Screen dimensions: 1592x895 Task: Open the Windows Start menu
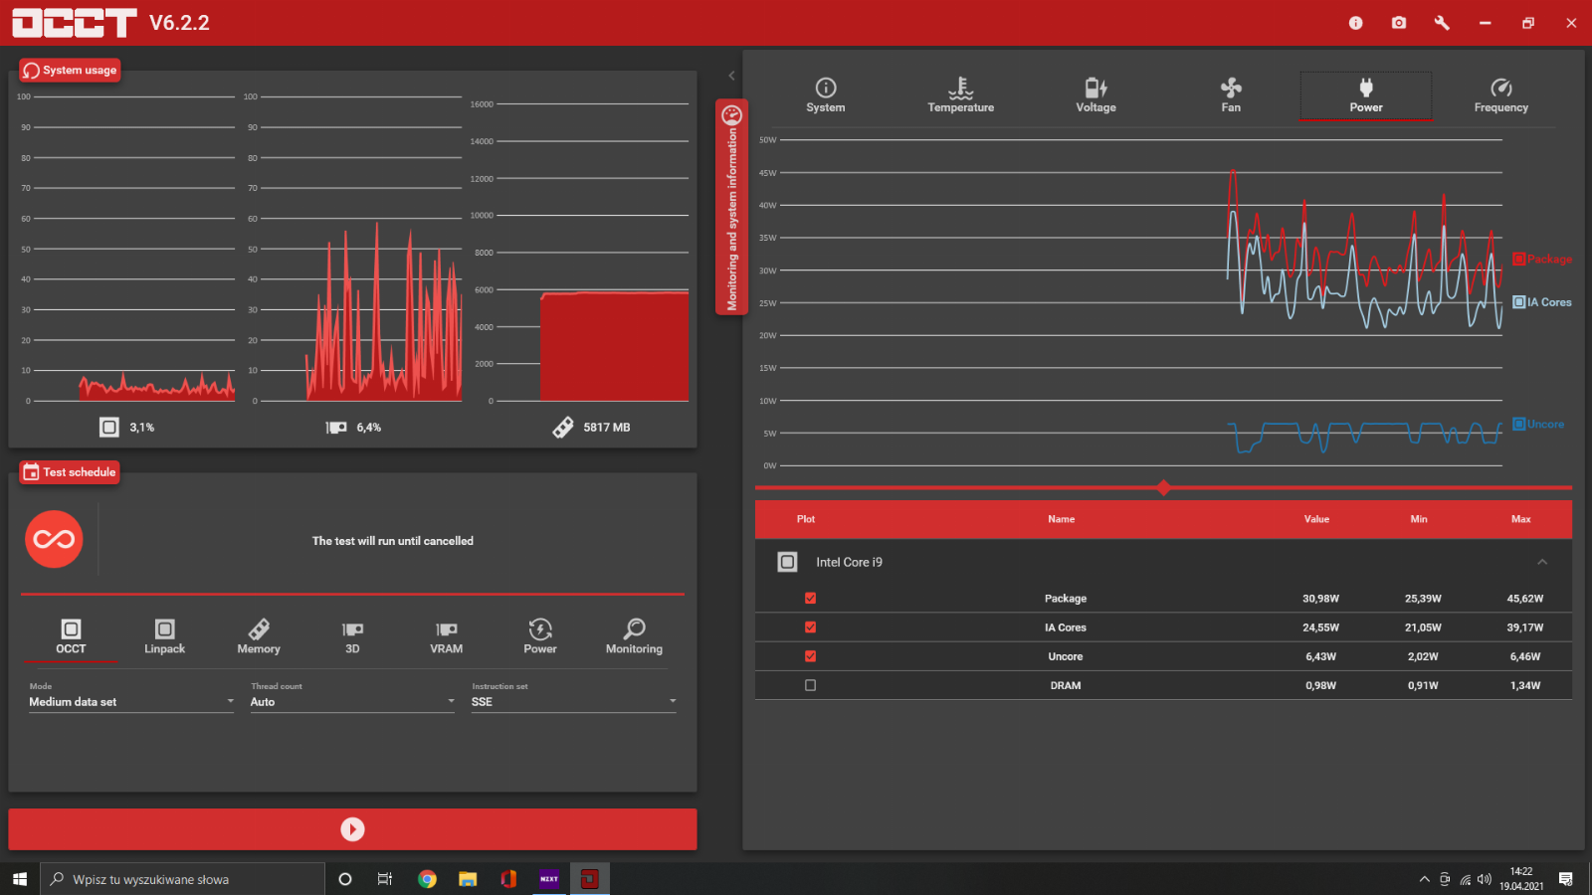[20, 879]
